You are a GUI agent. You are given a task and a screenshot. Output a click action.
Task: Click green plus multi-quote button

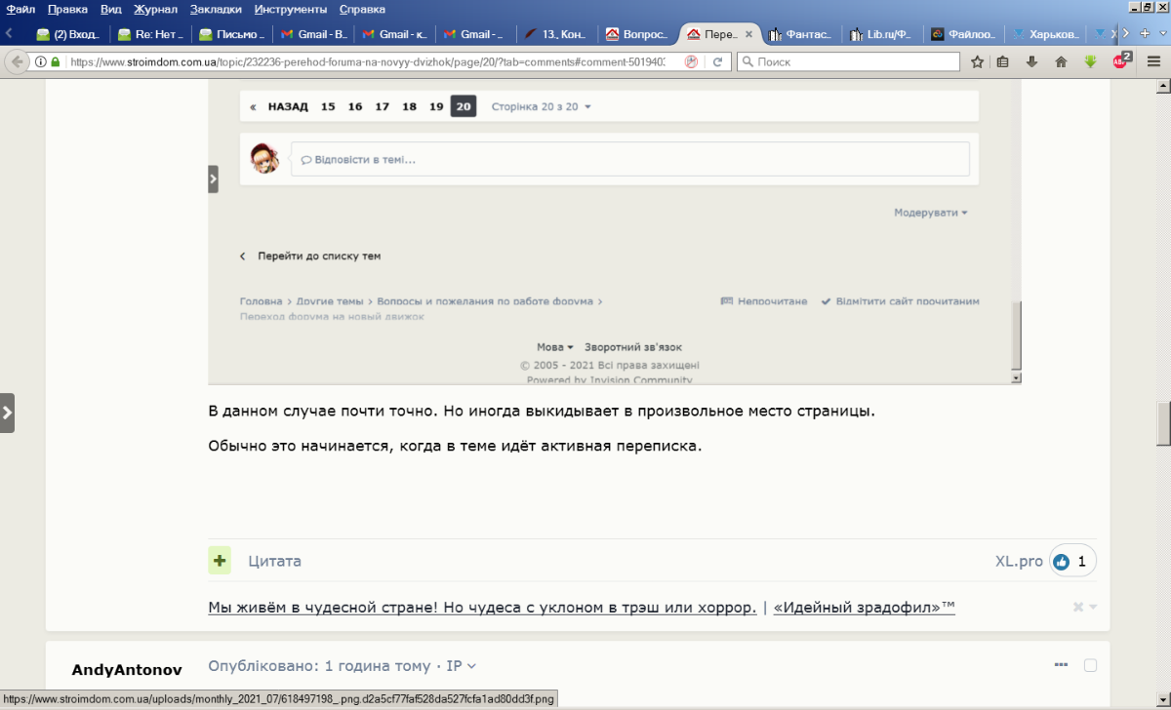point(220,561)
